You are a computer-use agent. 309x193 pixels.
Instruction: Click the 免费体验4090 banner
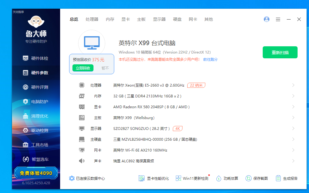(36, 173)
